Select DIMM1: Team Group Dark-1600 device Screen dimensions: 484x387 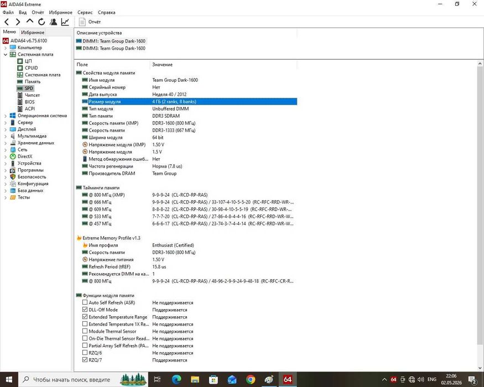pos(111,41)
